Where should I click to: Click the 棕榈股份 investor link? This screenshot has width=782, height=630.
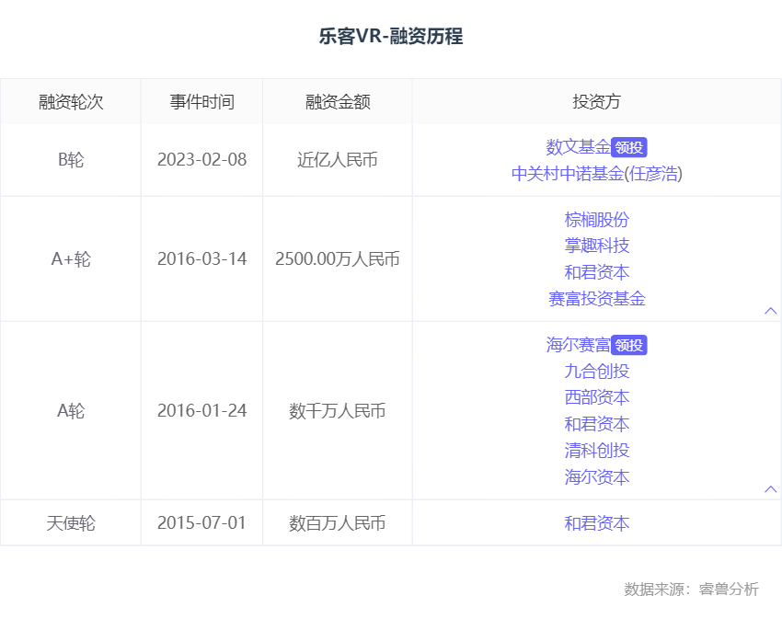[597, 220]
